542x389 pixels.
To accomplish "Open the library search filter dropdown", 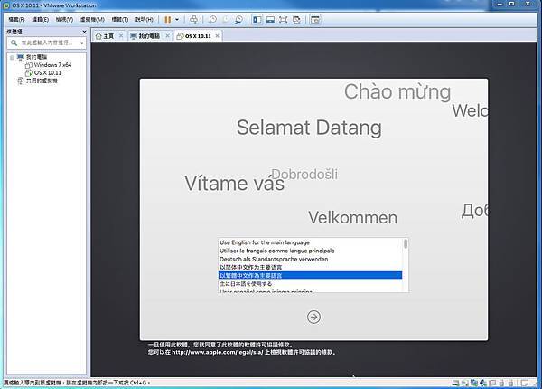I will (x=82, y=43).
